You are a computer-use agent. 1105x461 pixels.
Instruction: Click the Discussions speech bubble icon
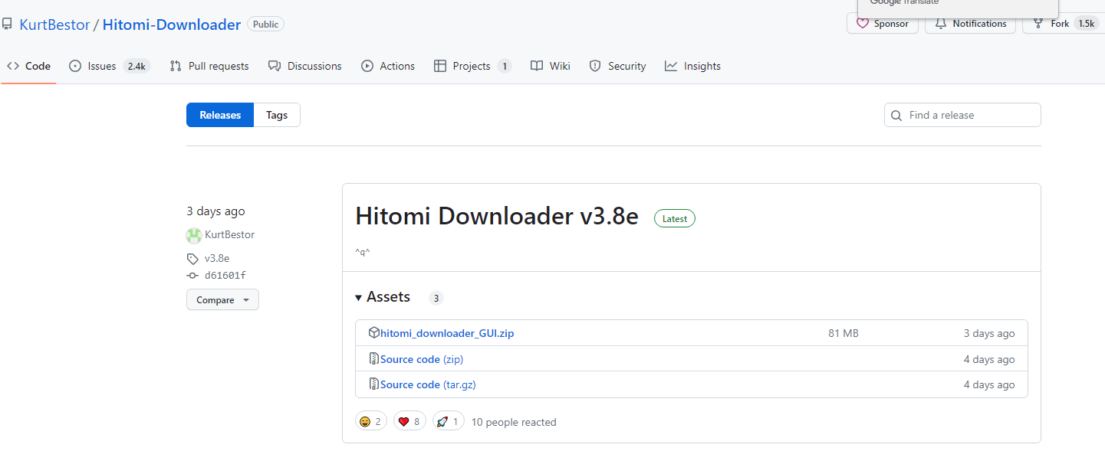[275, 66]
